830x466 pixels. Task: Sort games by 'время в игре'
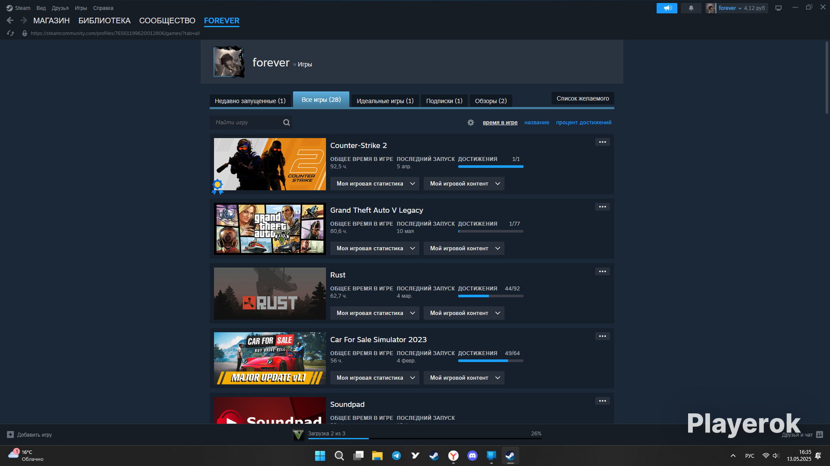500,123
